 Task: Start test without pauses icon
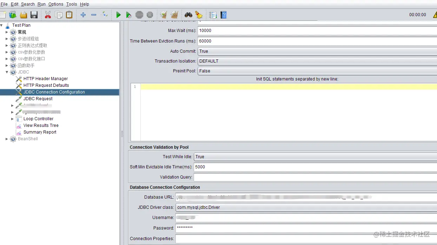[129, 15]
